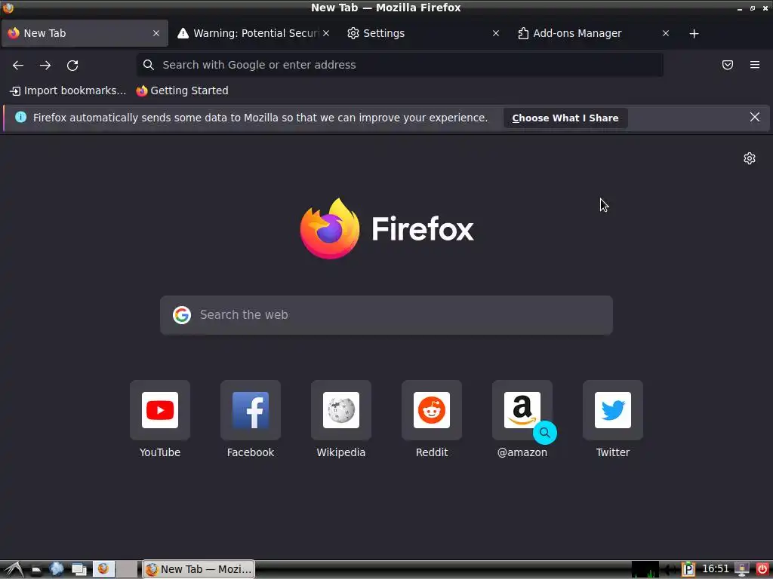The height and width of the screenshot is (579, 773).
Task: Open the Getting Started bookmark
Action: (183, 90)
